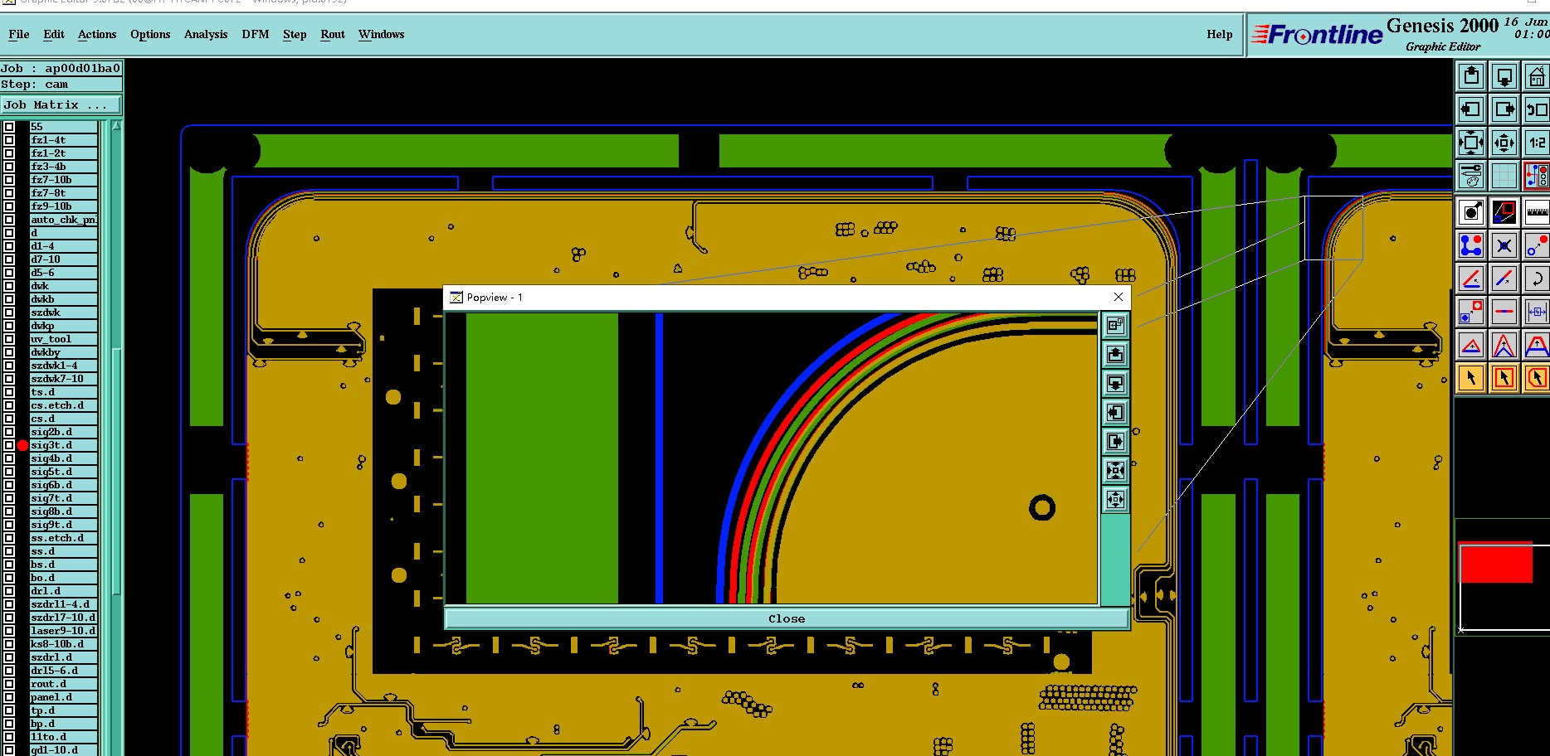
Task: Toggle the checkbox for layer cs.etch.d
Action: (9, 405)
